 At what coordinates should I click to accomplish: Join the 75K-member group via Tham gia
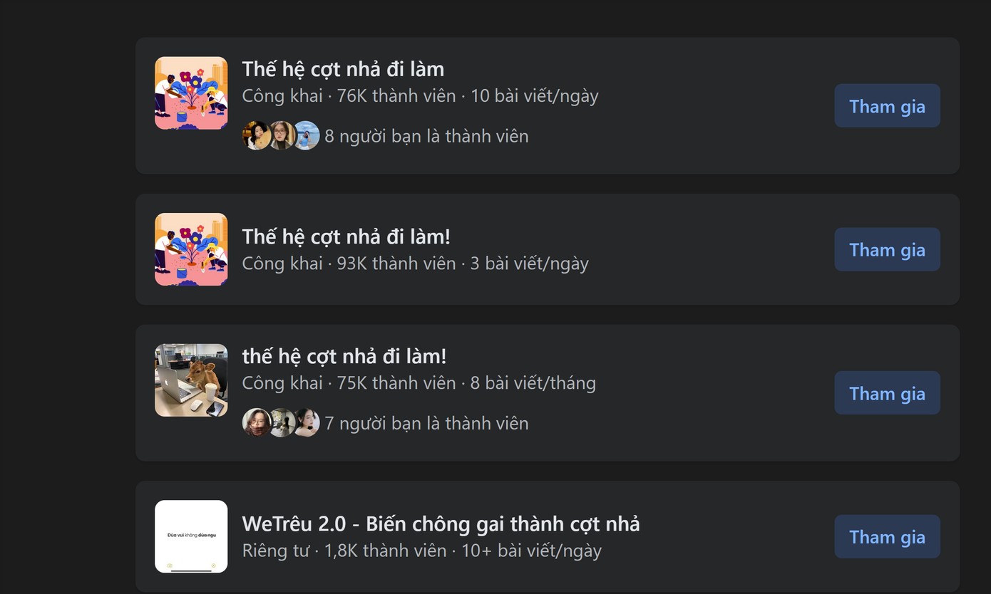(887, 393)
